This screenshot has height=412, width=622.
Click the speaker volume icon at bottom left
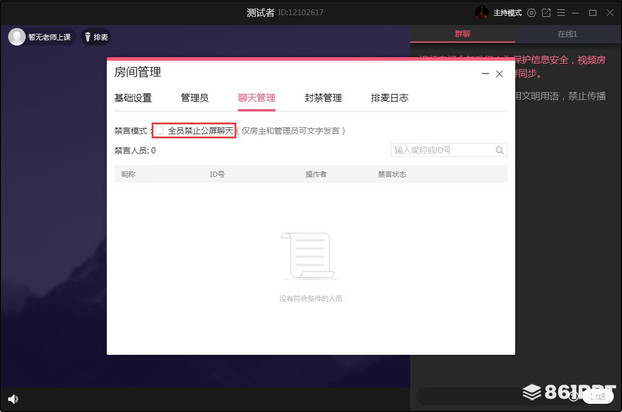tap(13, 399)
